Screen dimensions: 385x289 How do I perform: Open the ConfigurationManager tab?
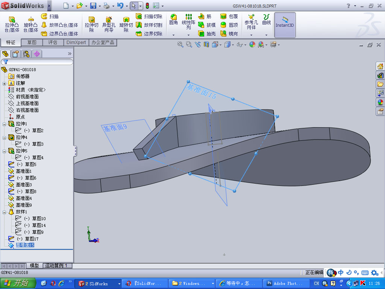point(26,53)
